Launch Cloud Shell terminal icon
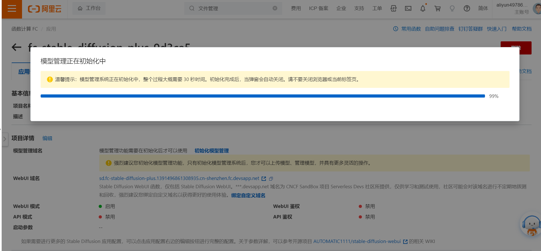The height and width of the screenshot is (251, 541). 408,9
